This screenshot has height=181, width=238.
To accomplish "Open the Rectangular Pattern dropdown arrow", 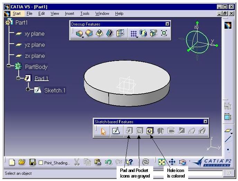I will click(x=137, y=37).
